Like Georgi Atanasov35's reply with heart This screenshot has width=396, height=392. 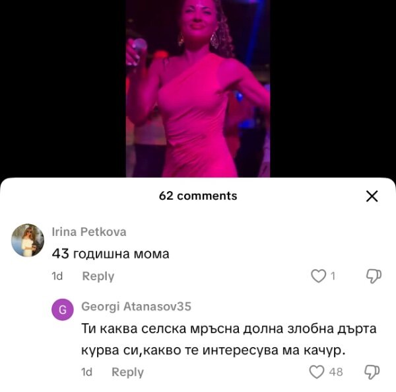coord(316,372)
